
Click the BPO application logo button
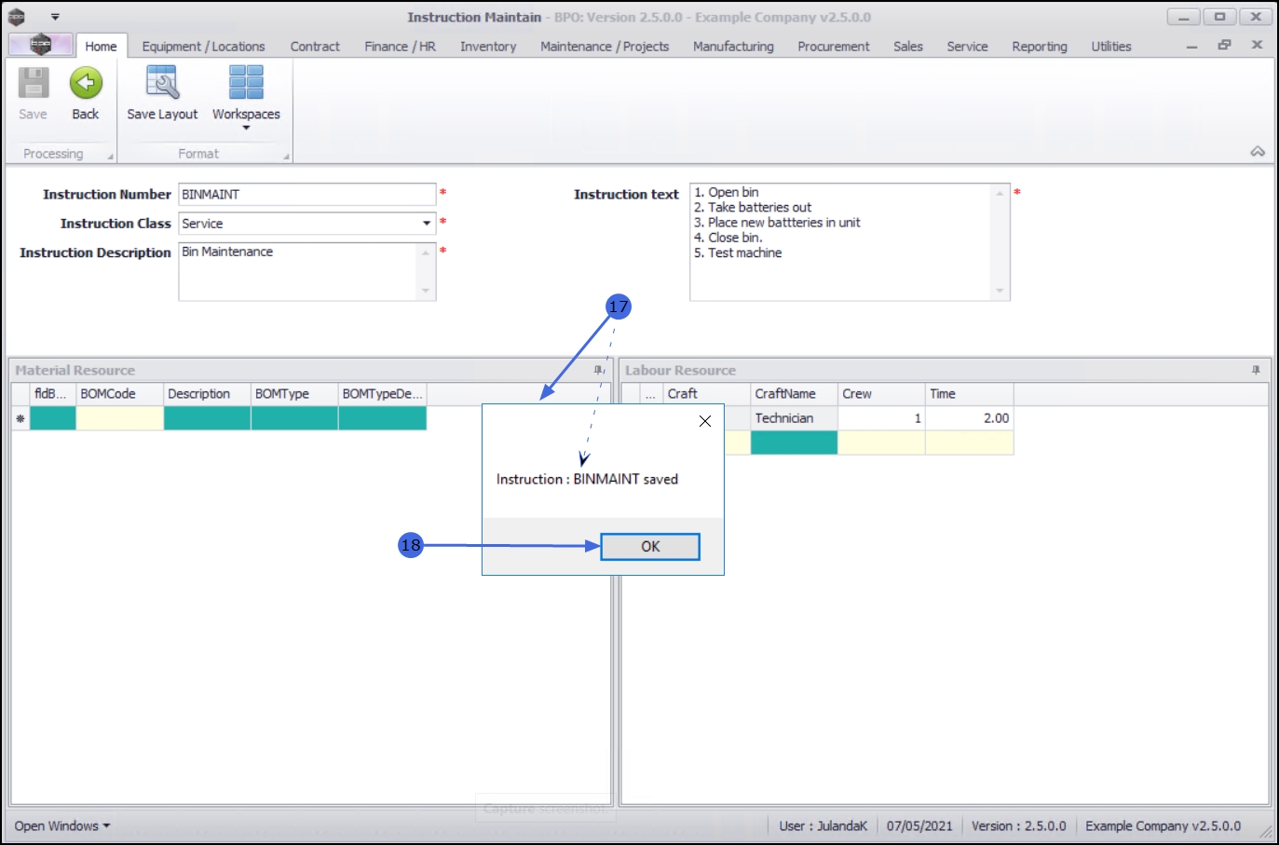tap(40, 45)
